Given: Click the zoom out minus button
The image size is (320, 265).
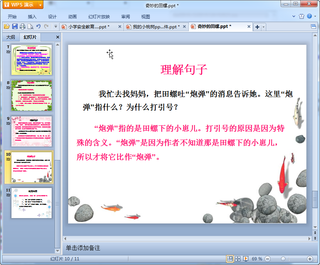Looking at the screenshot, I should (268, 259).
